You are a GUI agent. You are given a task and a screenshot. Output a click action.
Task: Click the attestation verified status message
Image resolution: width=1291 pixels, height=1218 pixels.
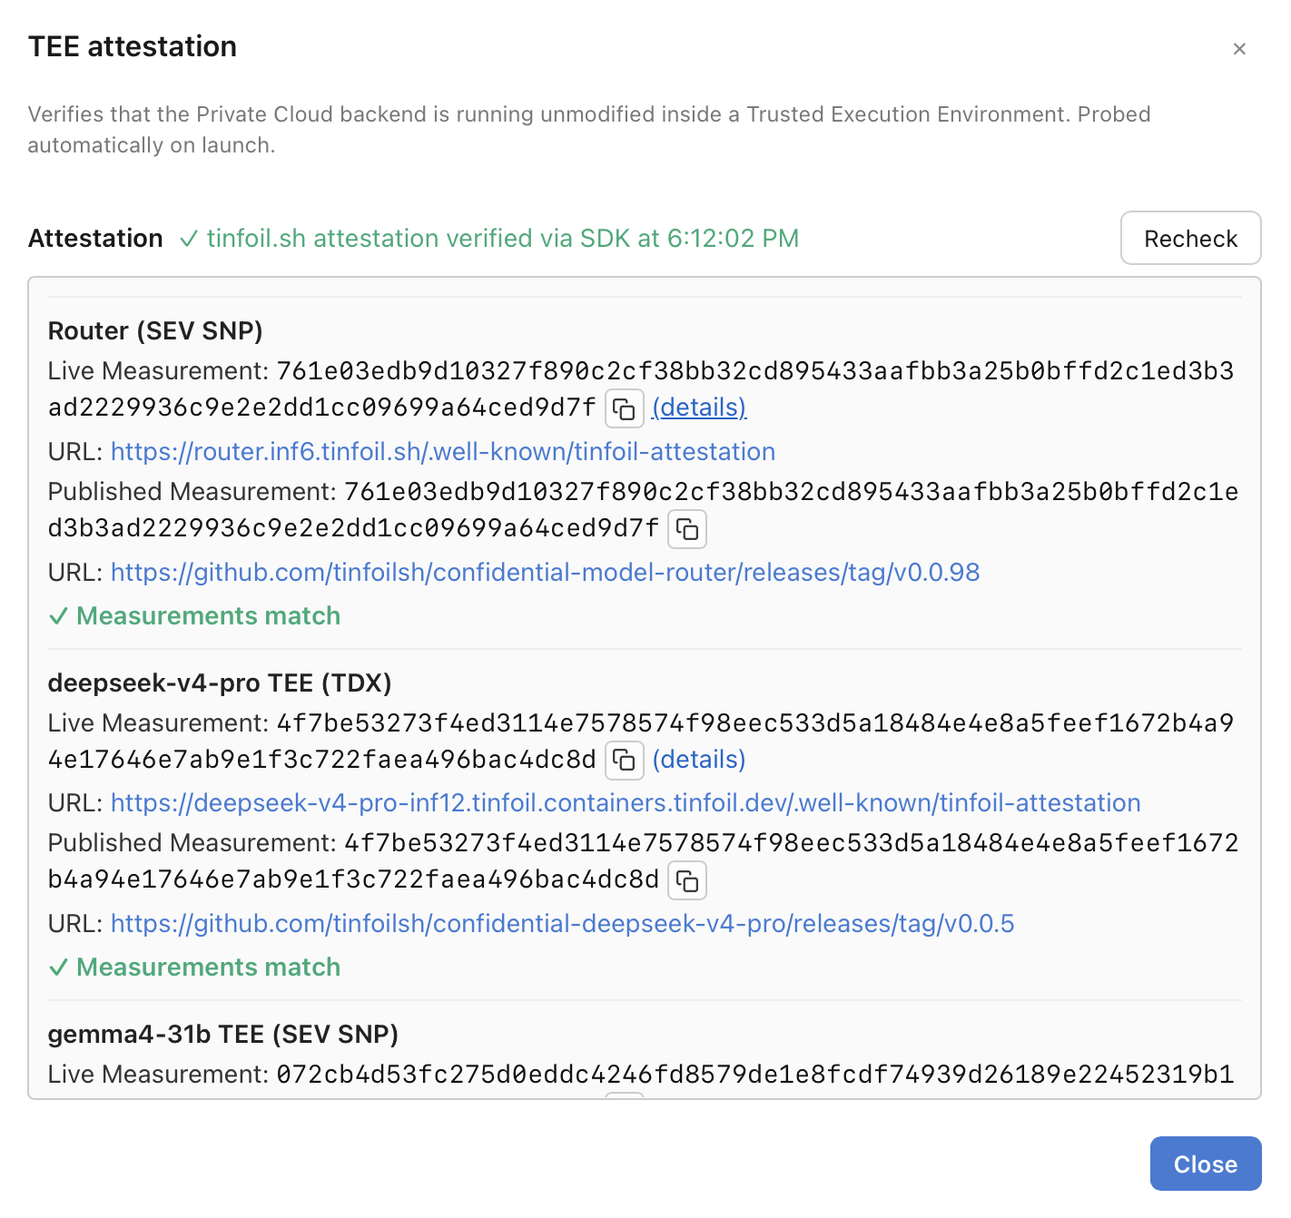click(489, 238)
